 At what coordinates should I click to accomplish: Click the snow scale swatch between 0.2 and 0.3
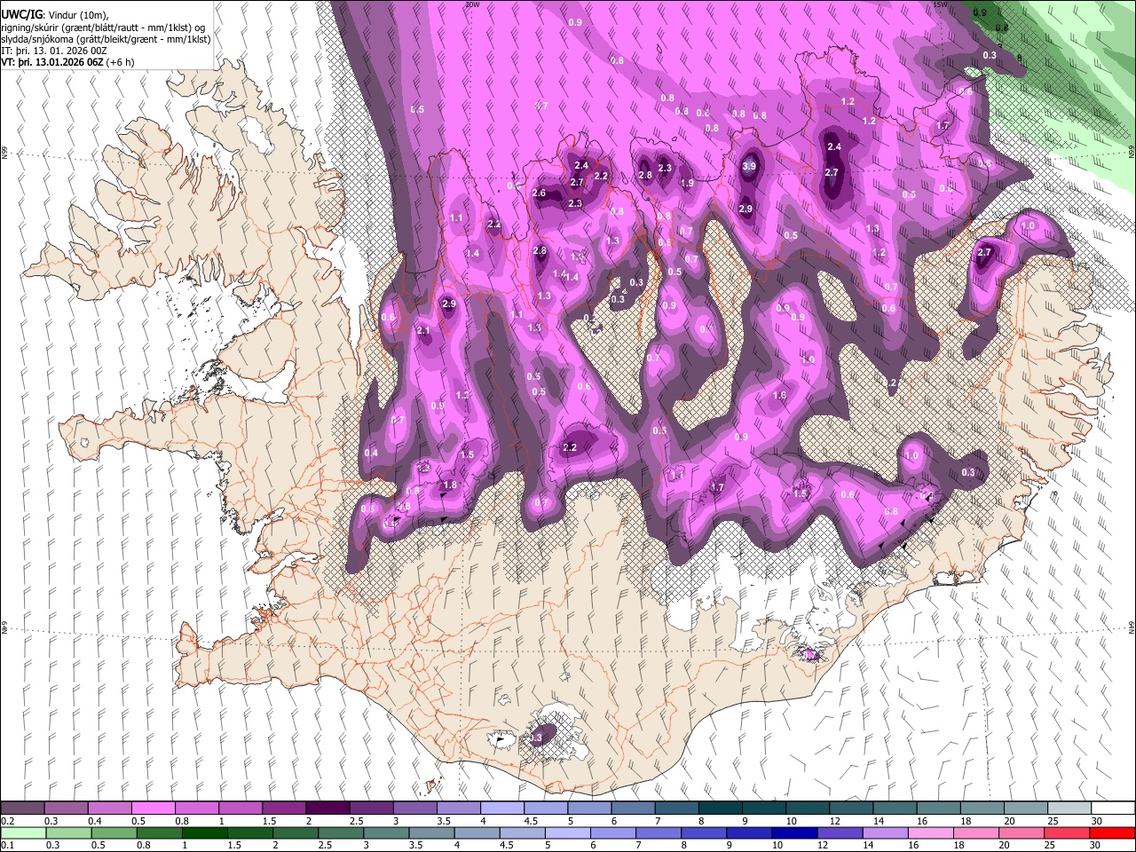pos(23,808)
